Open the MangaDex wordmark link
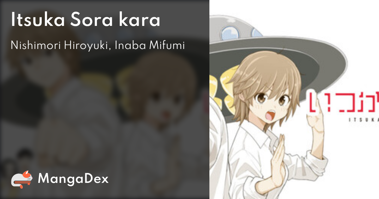The image size is (379, 199). pos(73,179)
